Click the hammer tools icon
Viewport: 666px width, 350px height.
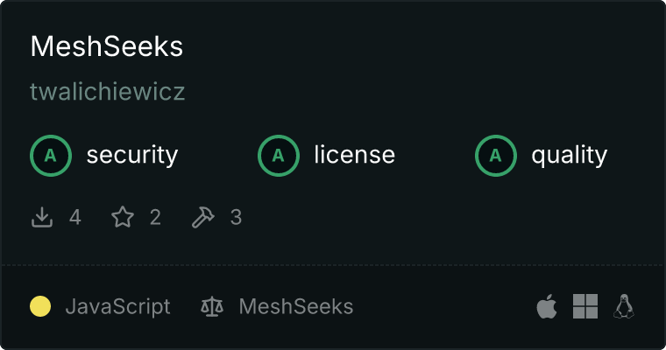(x=203, y=217)
